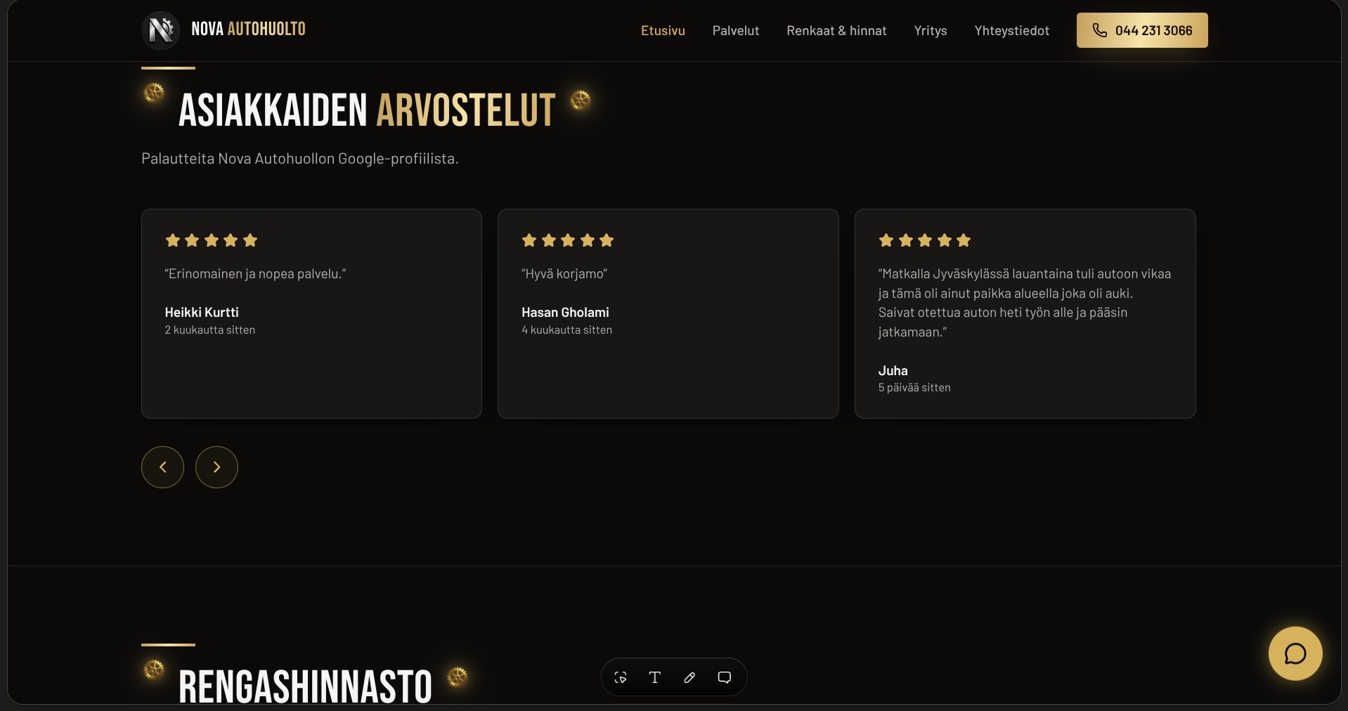
Task: Show next reviews with right arrow
Action: [x=216, y=467]
